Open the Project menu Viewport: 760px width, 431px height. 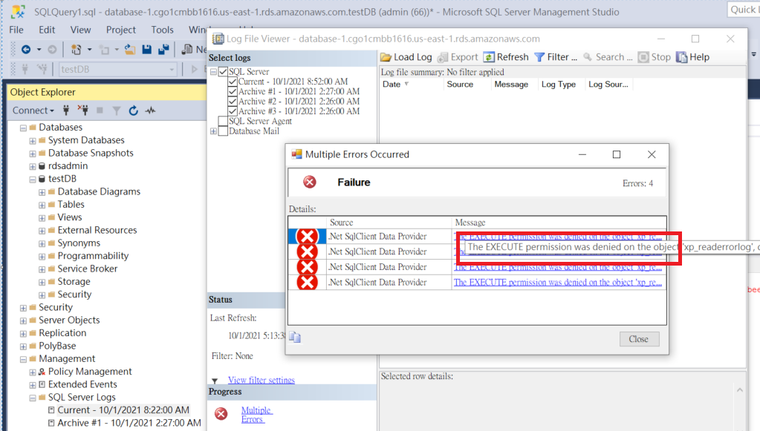120,30
